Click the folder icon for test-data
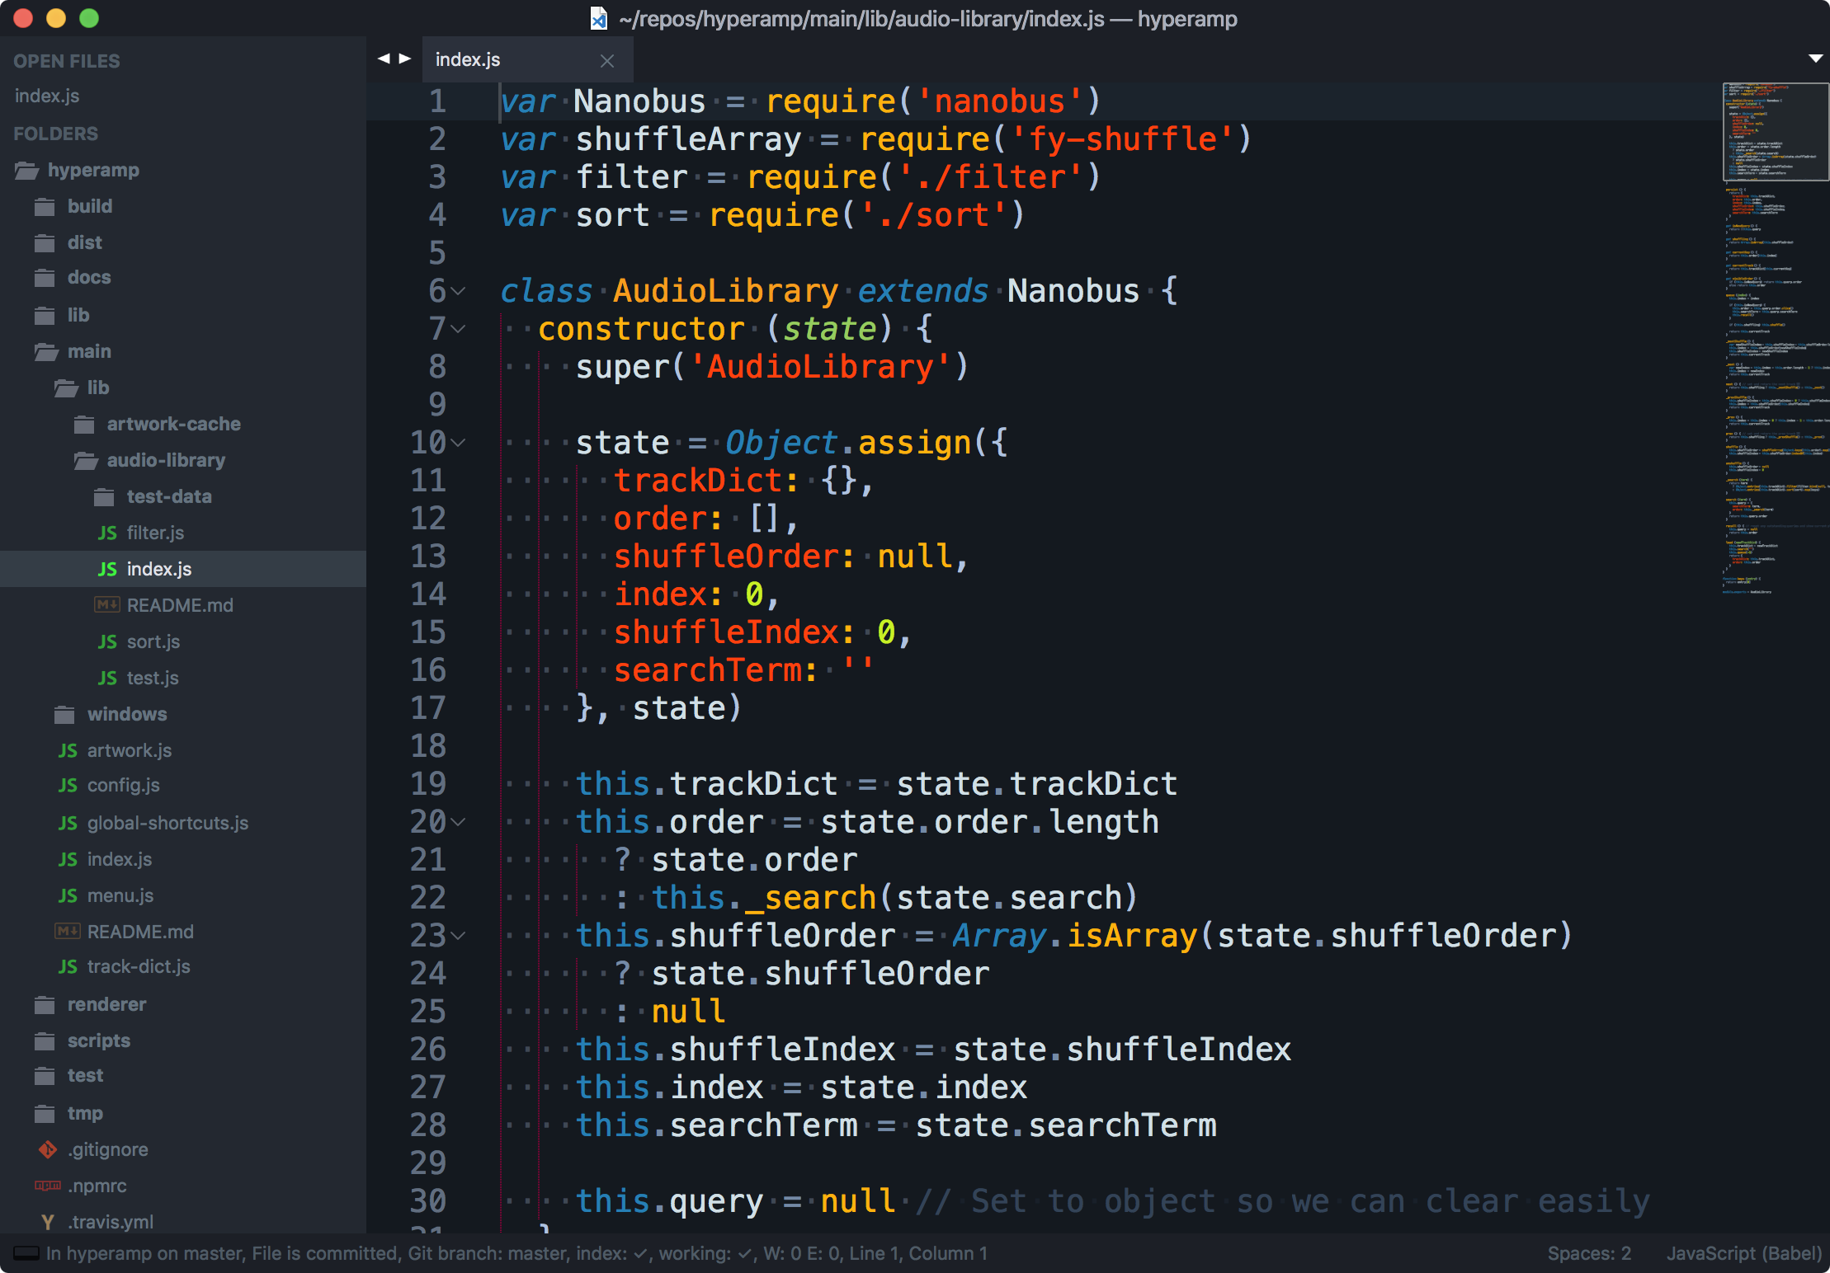 [104, 496]
